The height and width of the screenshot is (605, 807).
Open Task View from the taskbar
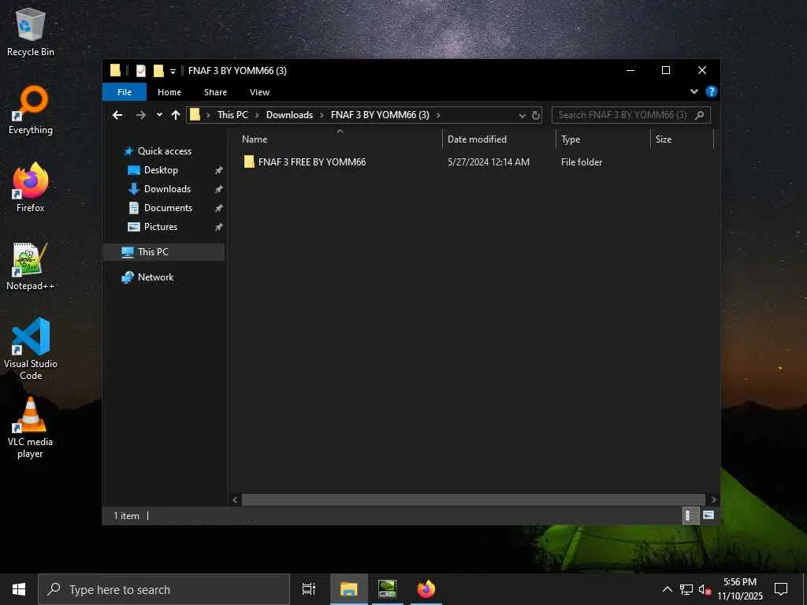(309, 589)
